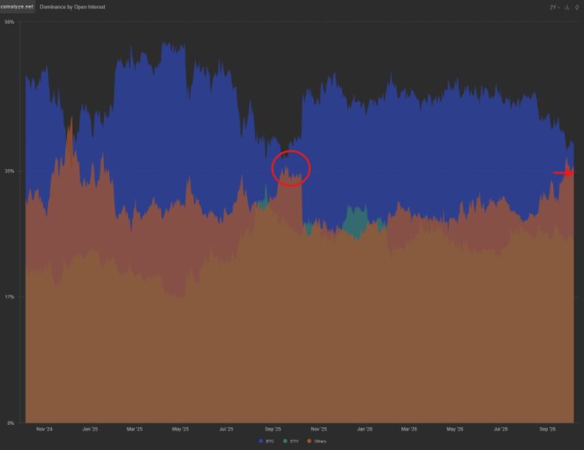Click the Jan '25 axis label
The image size is (584, 450).
pos(90,429)
